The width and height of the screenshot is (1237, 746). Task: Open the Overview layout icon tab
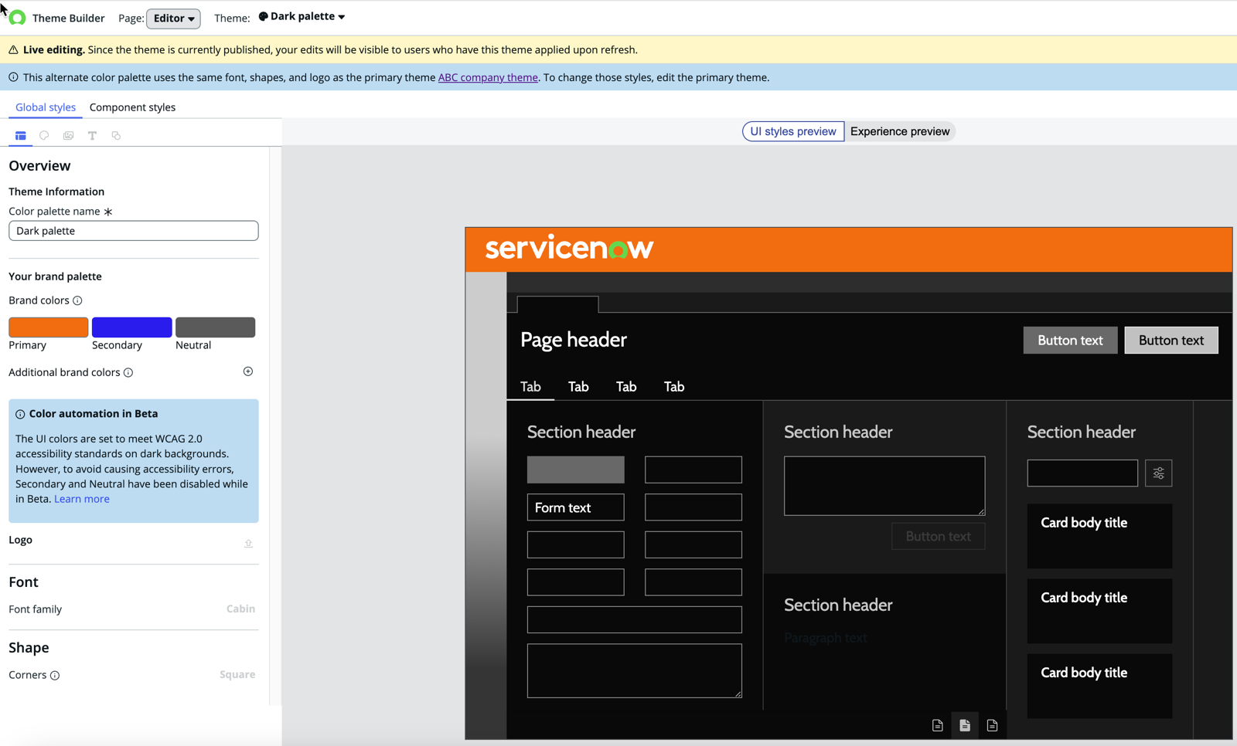[x=21, y=135]
